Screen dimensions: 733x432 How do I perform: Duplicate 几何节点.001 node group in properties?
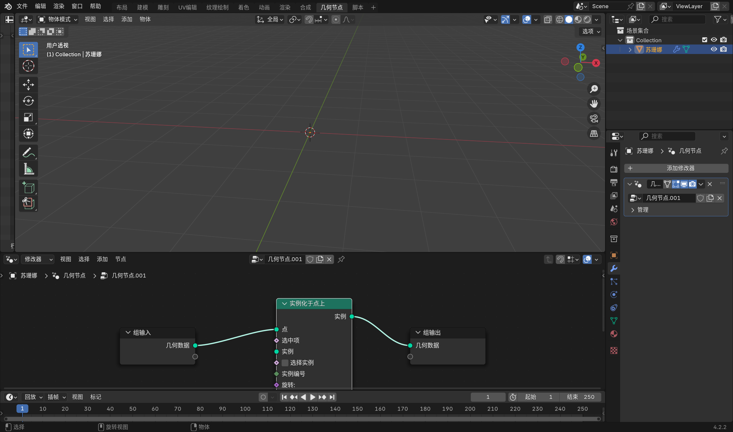(x=710, y=198)
